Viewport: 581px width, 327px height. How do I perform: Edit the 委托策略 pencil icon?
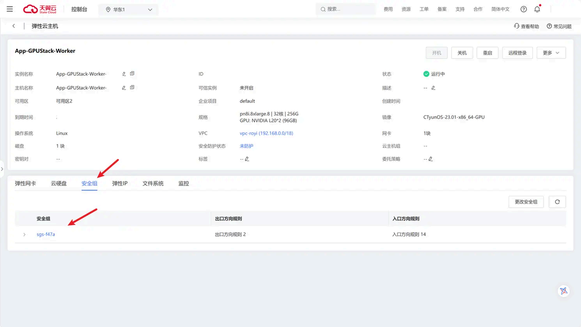coord(430,159)
